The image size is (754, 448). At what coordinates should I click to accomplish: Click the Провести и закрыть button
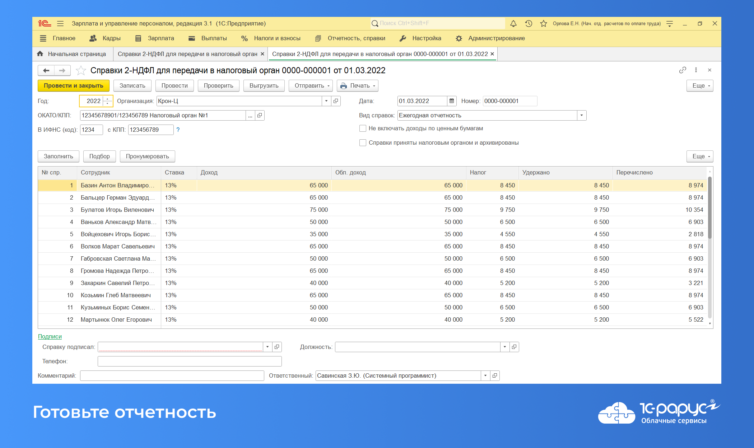click(73, 85)
